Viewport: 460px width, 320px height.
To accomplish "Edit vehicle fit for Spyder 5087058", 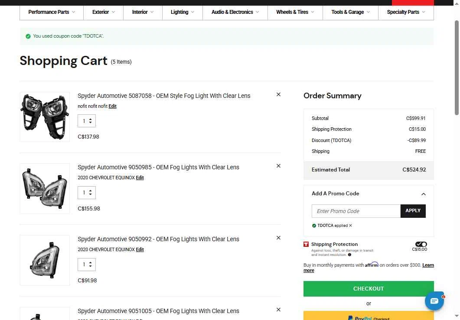I will coord(112,107).
